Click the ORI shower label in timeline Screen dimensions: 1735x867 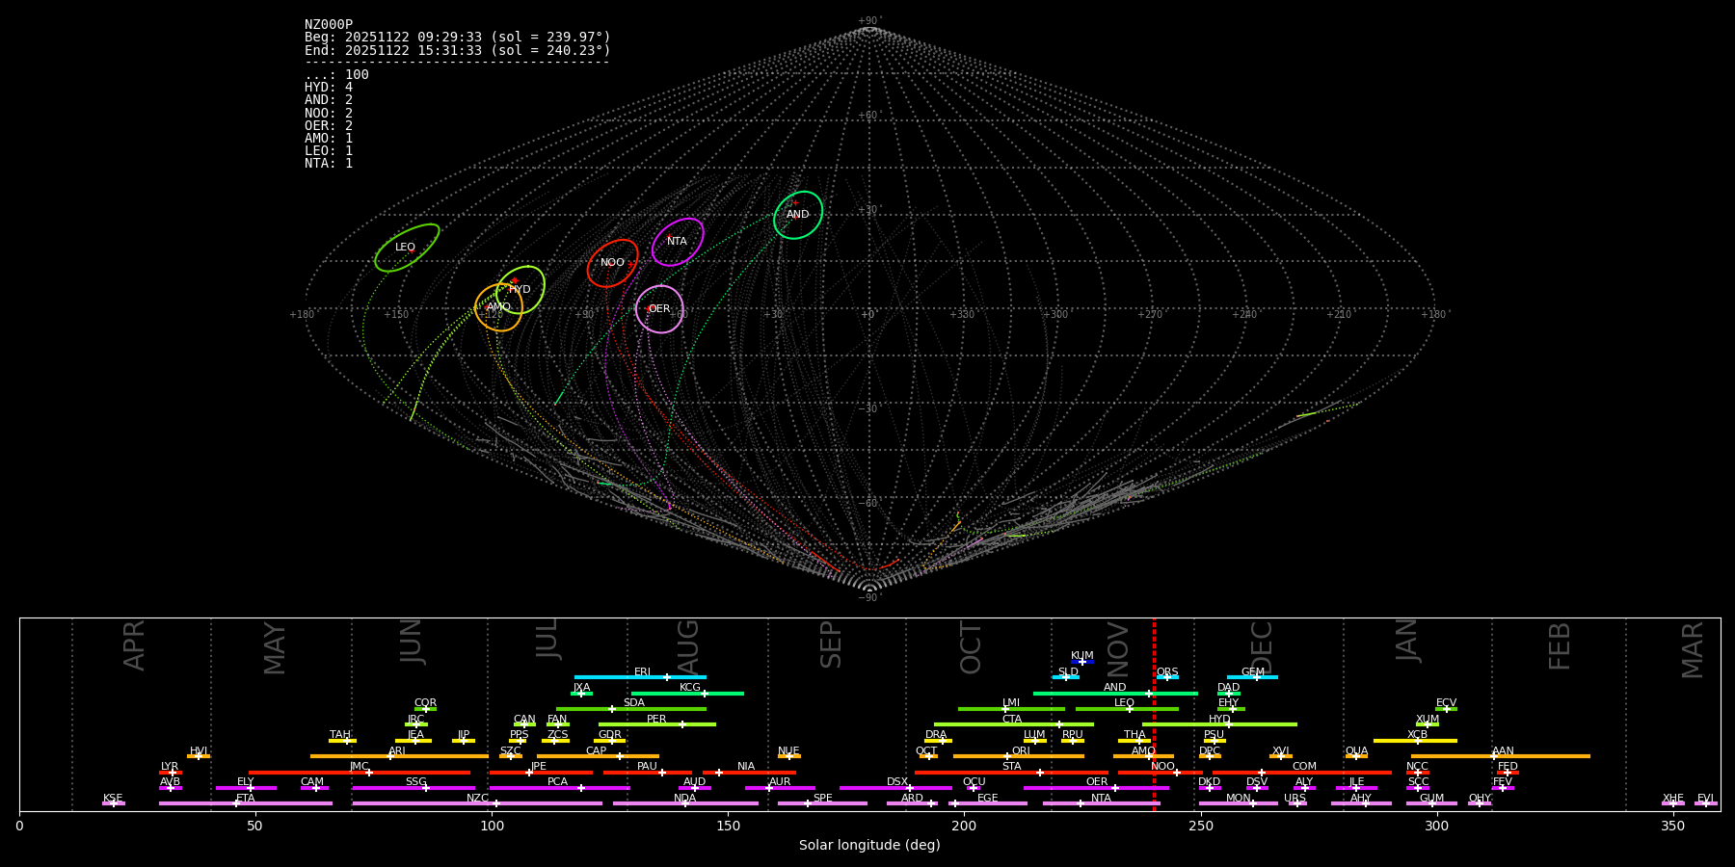pos(1021,750)
